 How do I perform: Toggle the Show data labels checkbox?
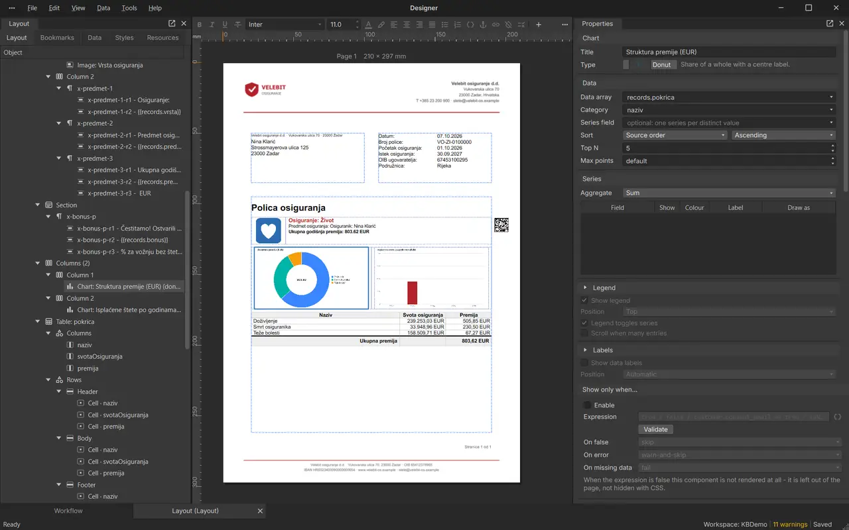tap(584, 362)
